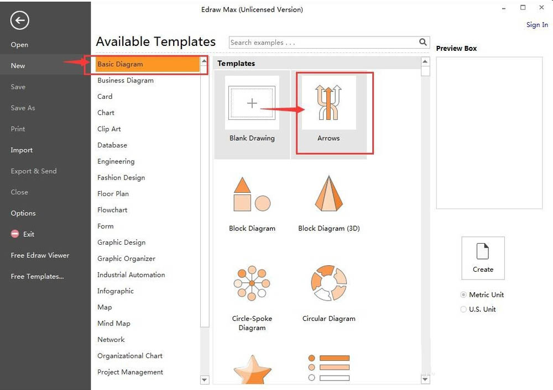The image size is (553, 390).
Task: Open the Open menu item
Action: 19,45
